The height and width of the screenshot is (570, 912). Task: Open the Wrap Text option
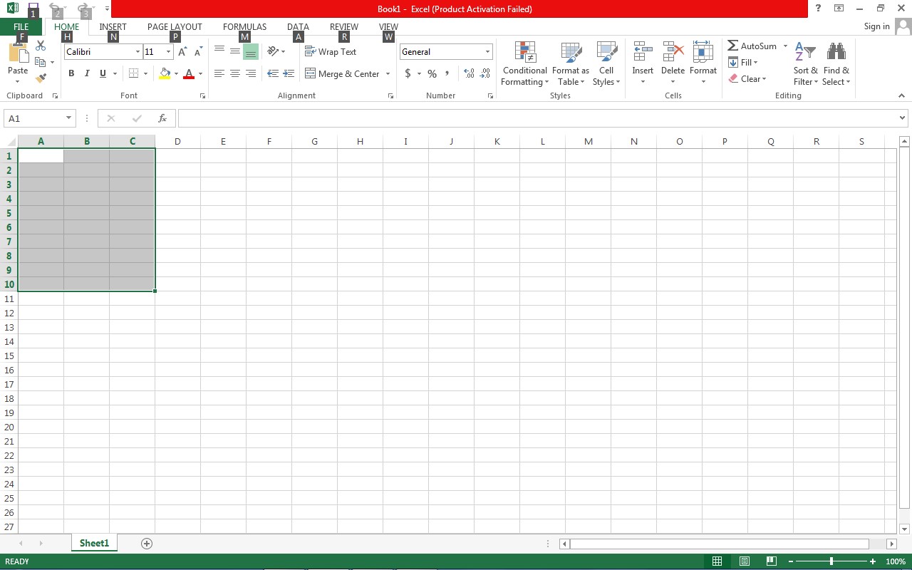click(331, 51)
